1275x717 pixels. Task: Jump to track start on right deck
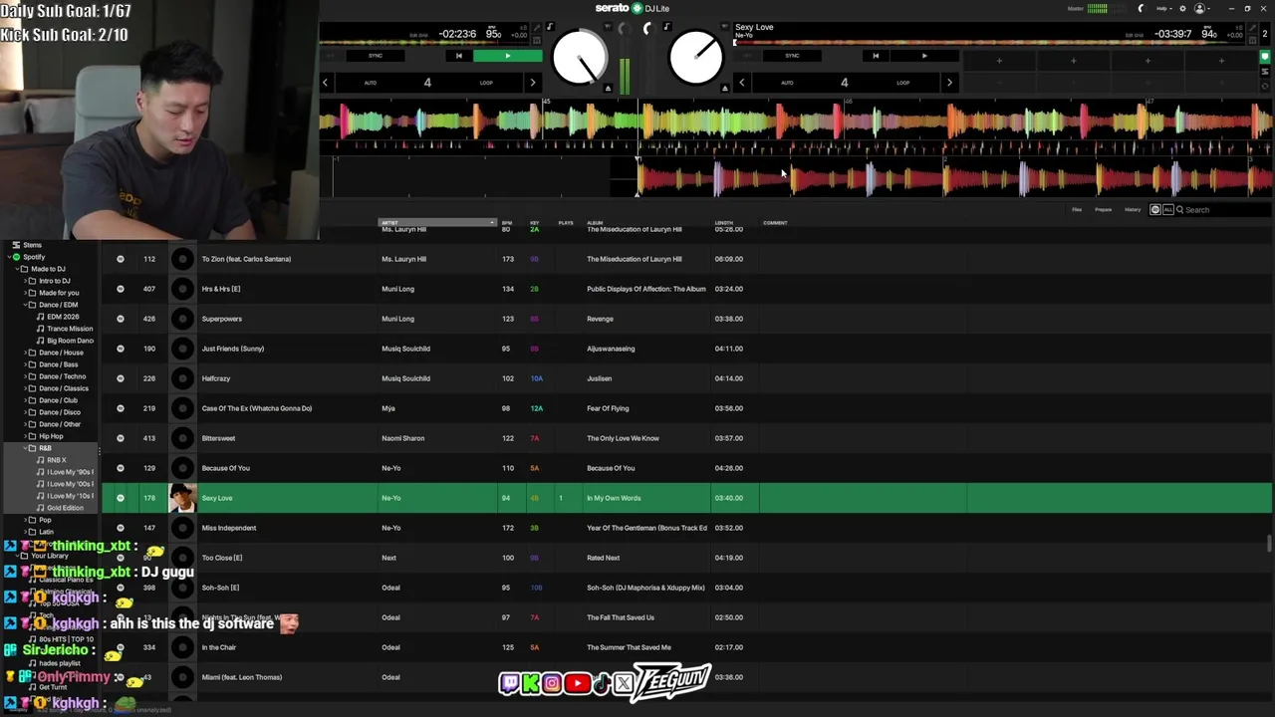[876, 56]
